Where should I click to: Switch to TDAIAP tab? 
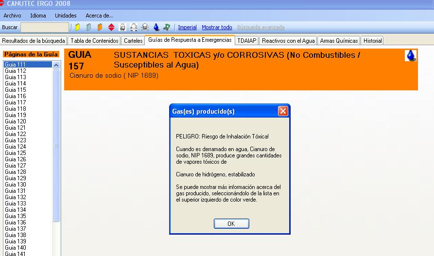click(x=246, y=41)
